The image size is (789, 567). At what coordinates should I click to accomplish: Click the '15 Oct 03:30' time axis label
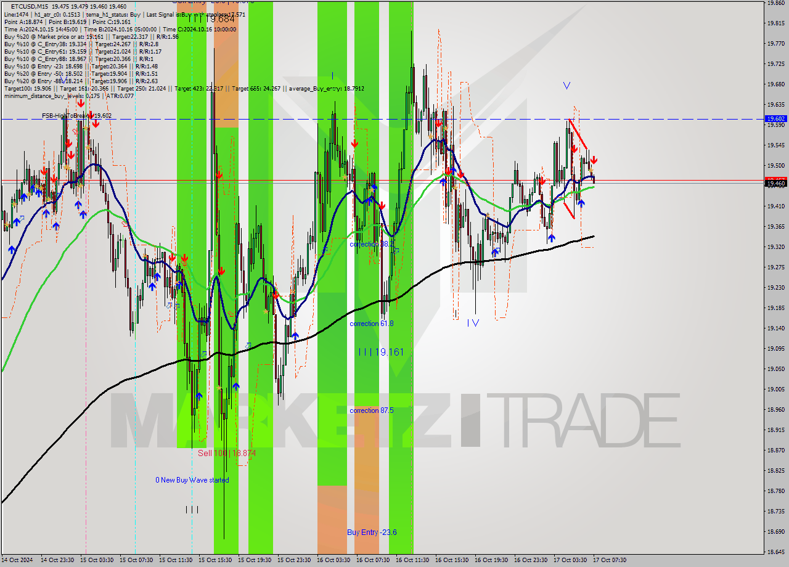click(x=97, y=560)
